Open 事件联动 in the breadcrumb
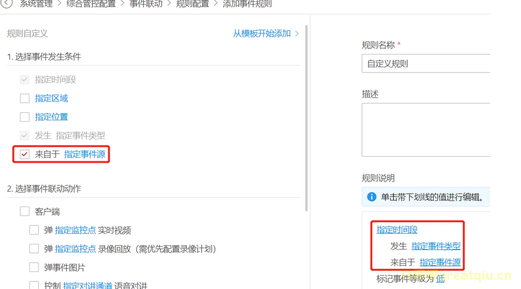 146,4
